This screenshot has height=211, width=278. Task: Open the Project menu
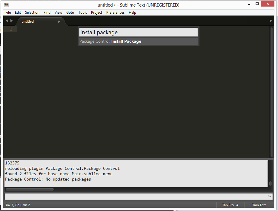tap(96, 13)
